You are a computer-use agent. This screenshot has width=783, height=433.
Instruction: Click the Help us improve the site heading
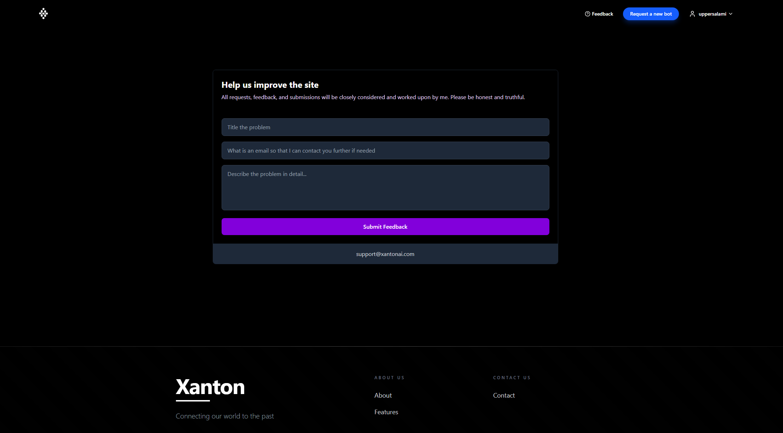click(270, 85)
